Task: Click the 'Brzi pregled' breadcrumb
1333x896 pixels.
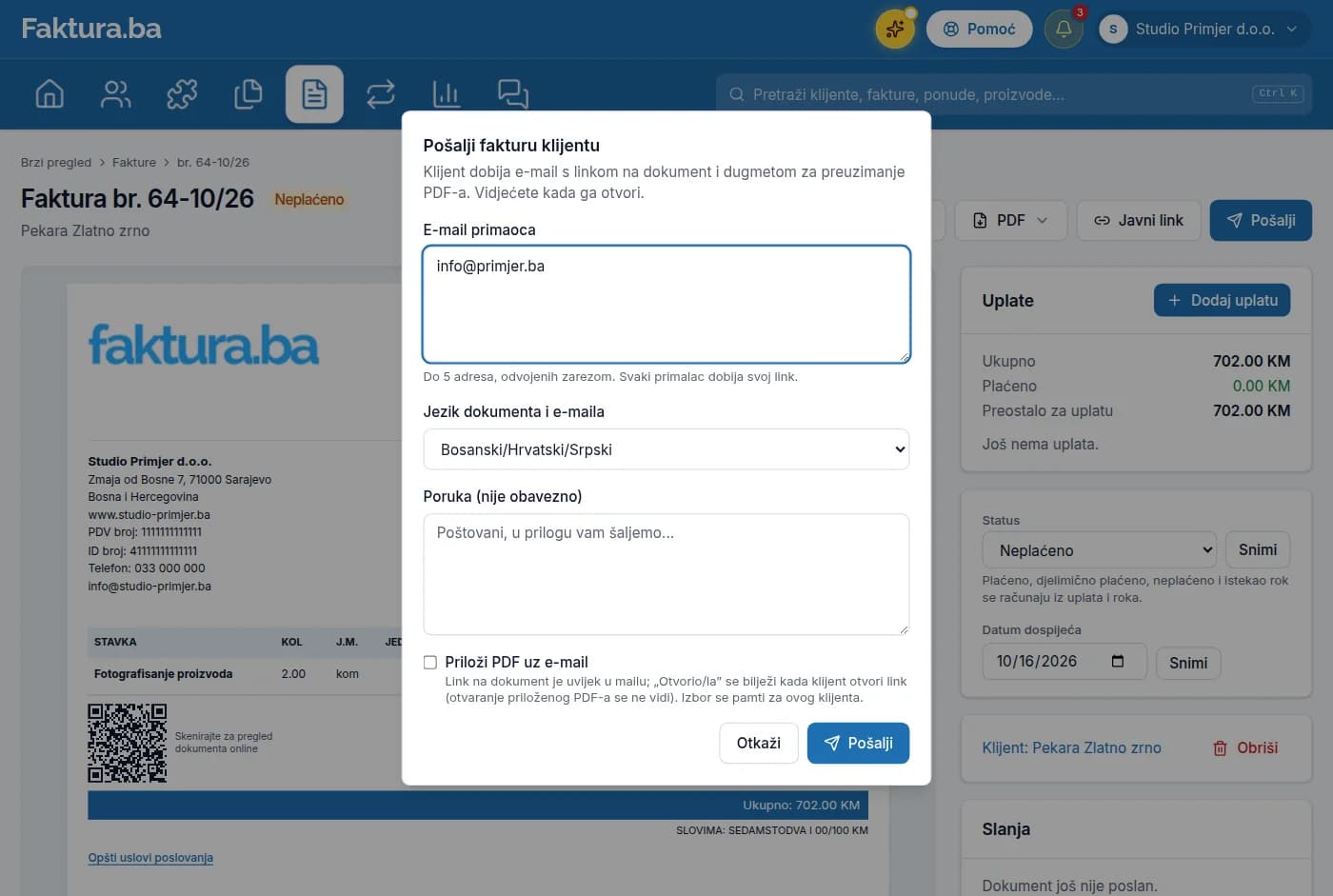Action: pyautogui.click(x=56, y=163)
